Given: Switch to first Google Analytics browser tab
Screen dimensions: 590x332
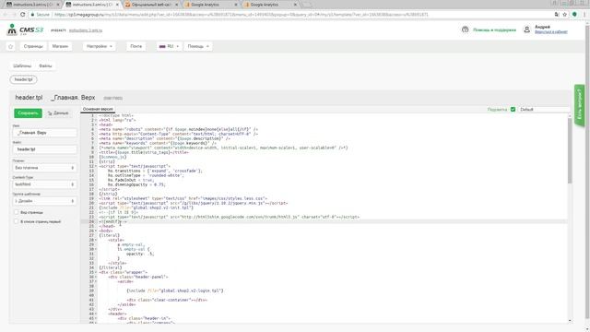Looking at the screenshot, I should coord(209,5).
